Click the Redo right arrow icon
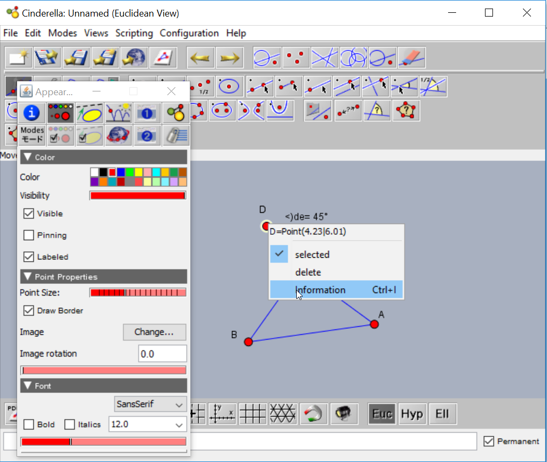 click(x=229, y=58)
